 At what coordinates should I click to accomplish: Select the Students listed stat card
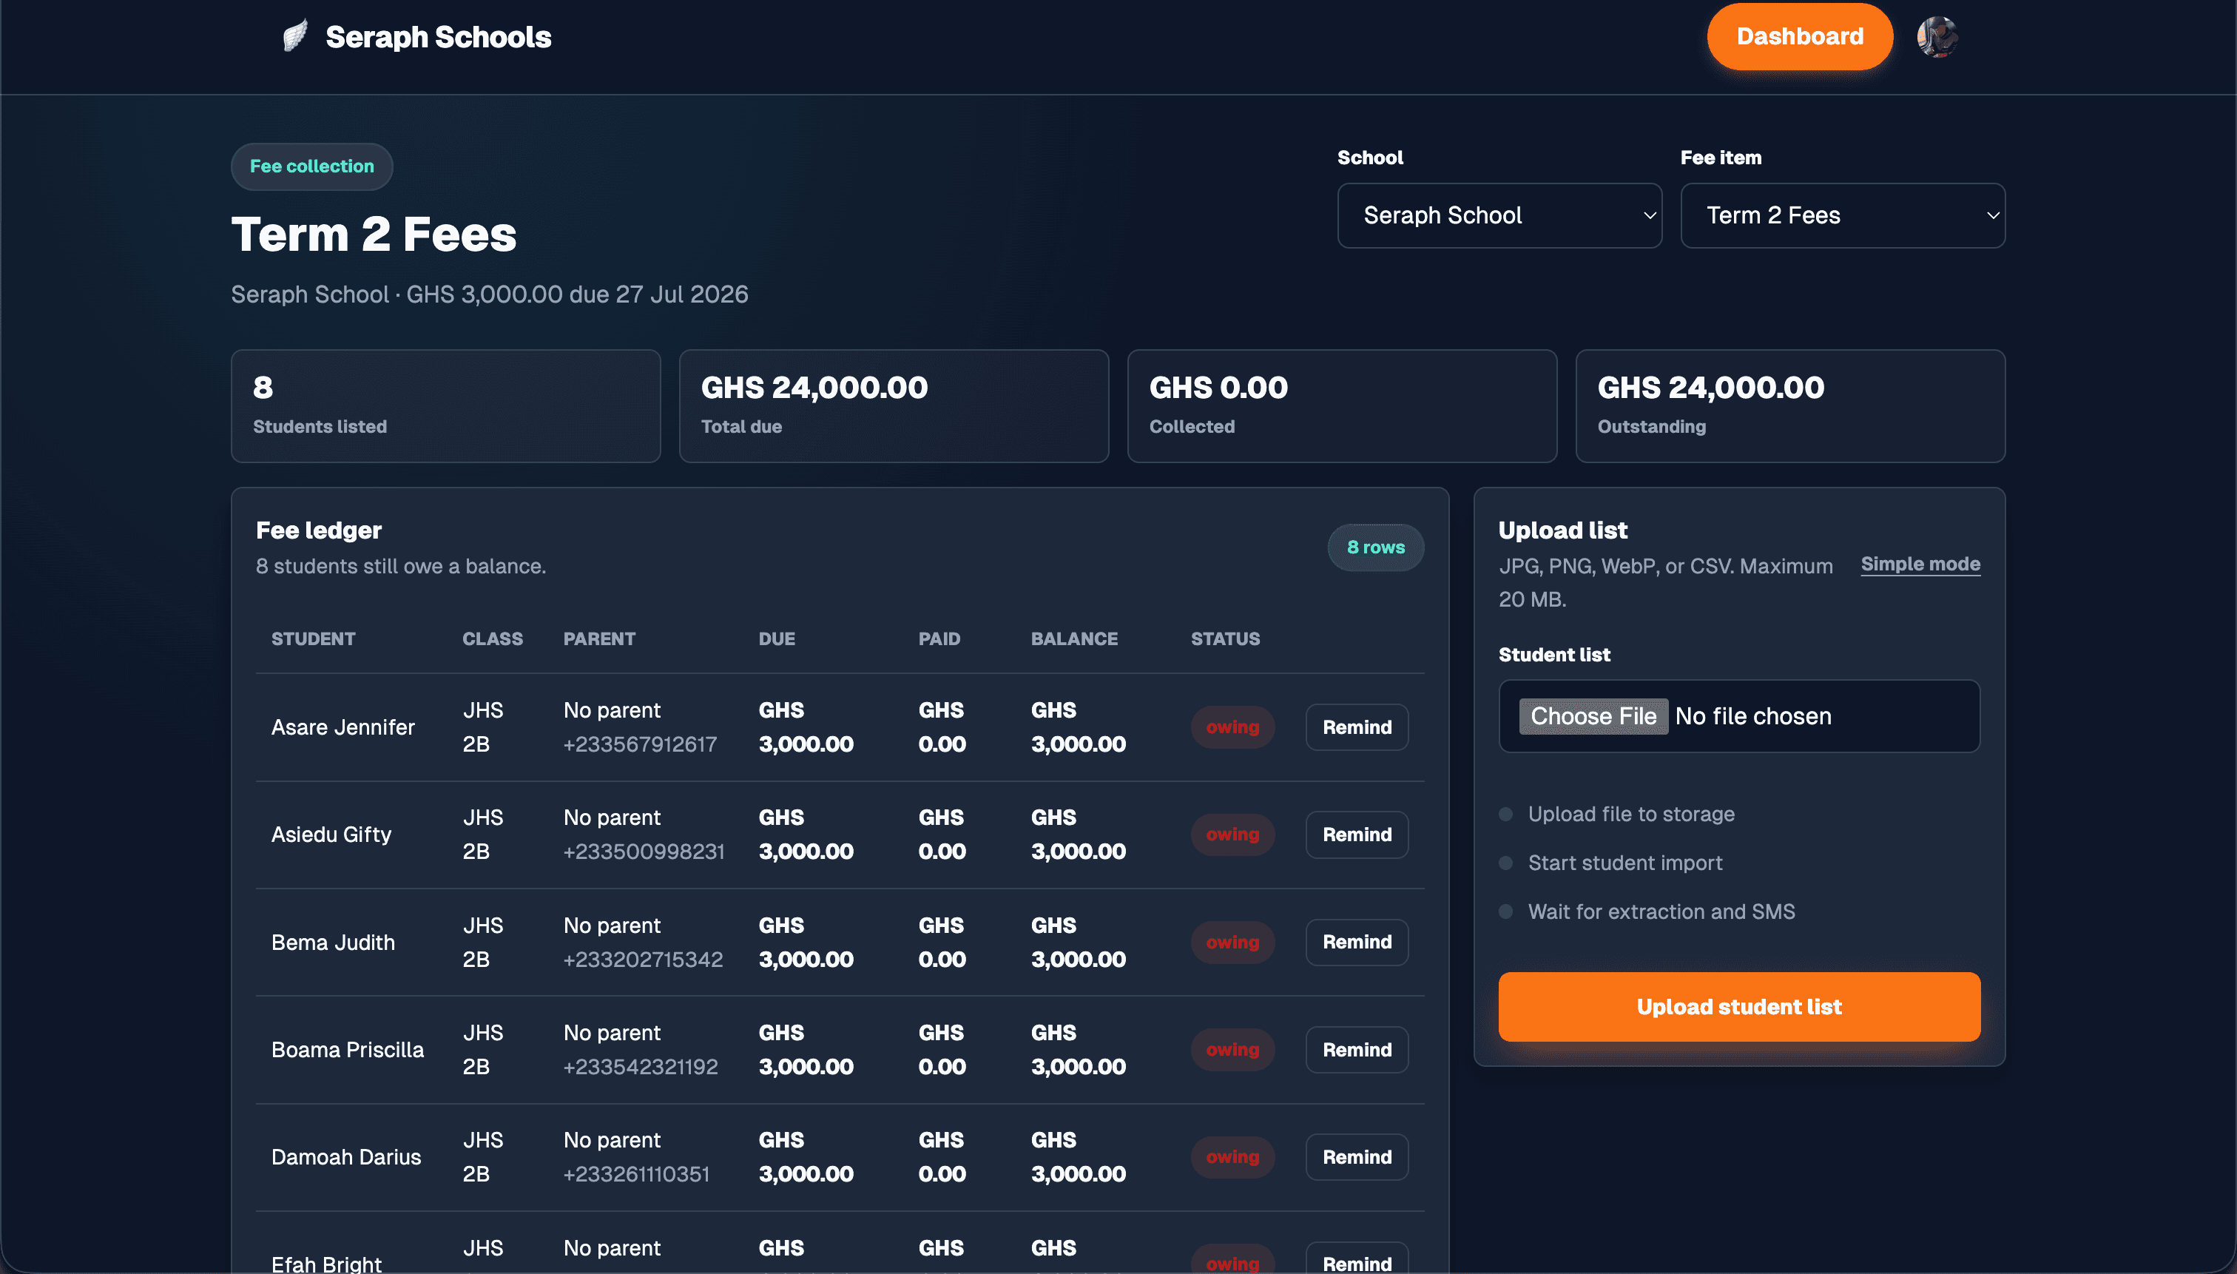tap(445, 406)
